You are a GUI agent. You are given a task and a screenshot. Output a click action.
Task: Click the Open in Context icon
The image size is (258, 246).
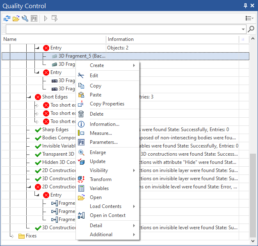click(x=81, y=215)
